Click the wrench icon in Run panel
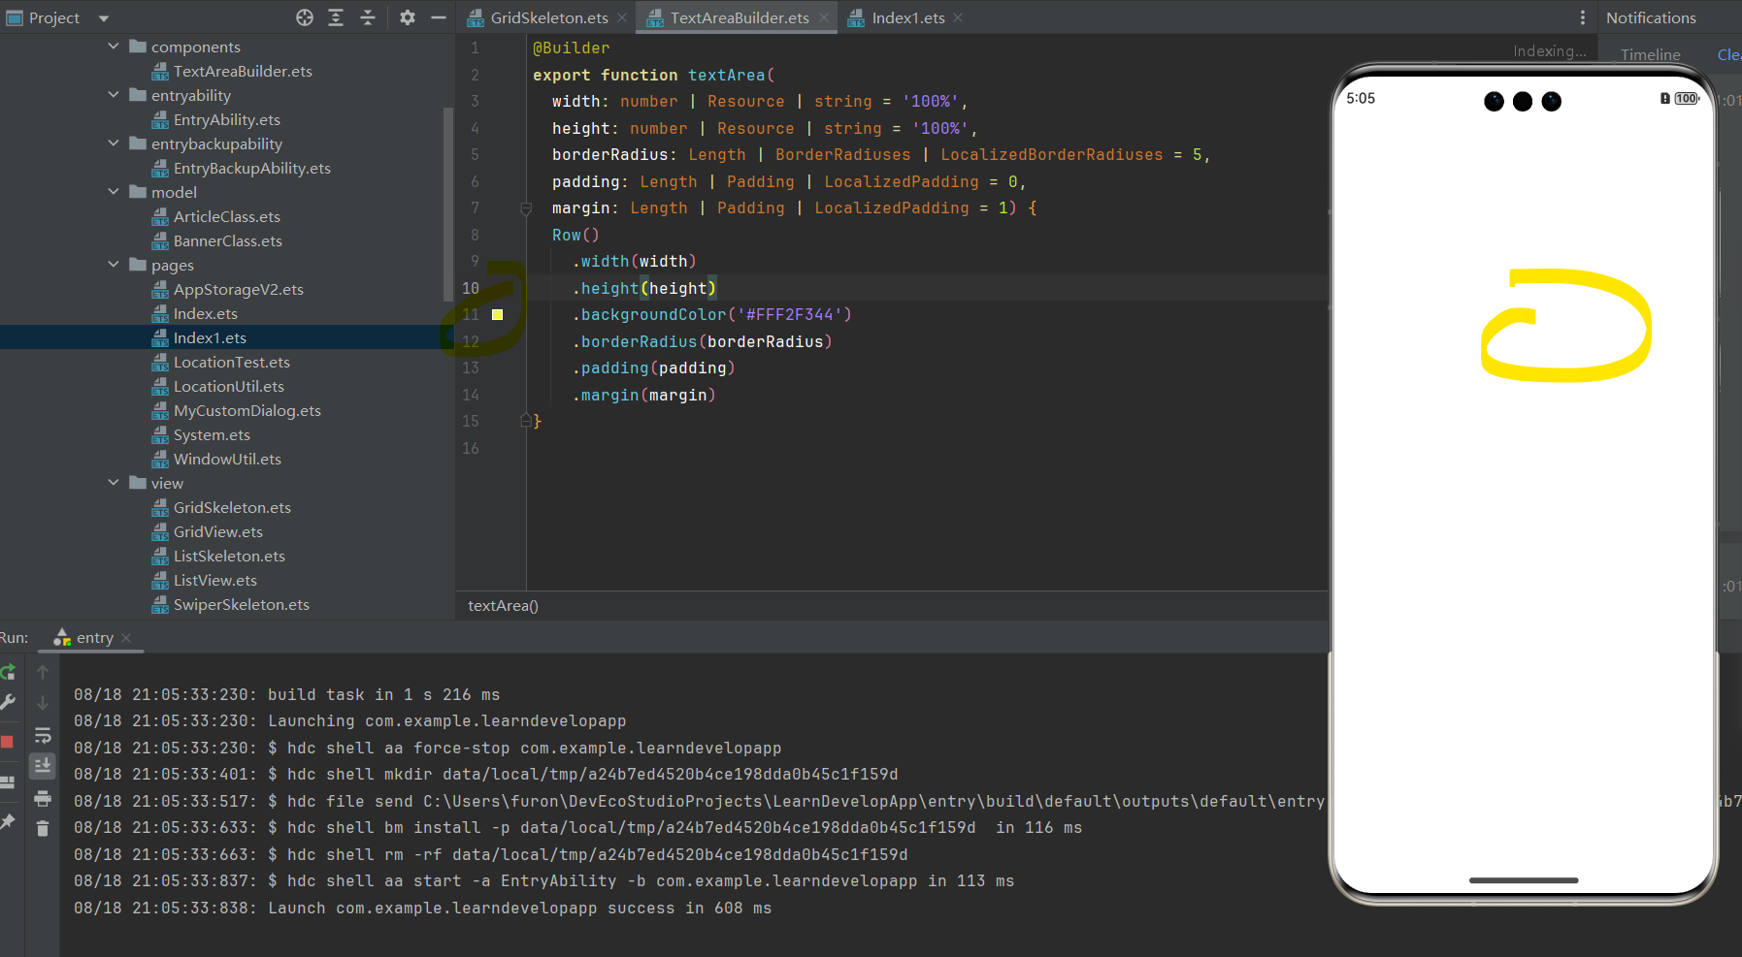 (8, 702)
